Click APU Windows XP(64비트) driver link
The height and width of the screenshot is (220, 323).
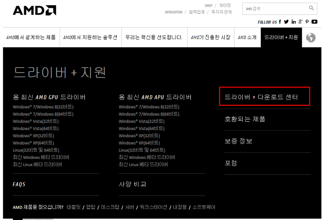[139, 143]
